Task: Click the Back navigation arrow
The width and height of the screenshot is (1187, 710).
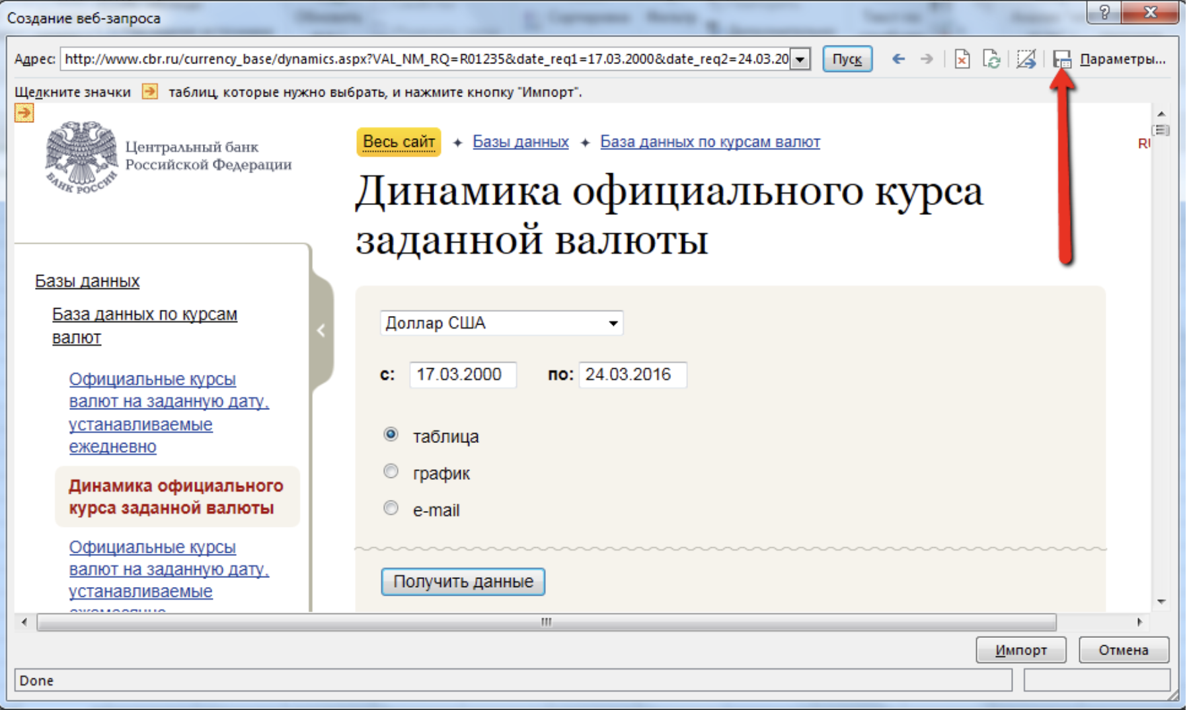Action: [898, 59]
